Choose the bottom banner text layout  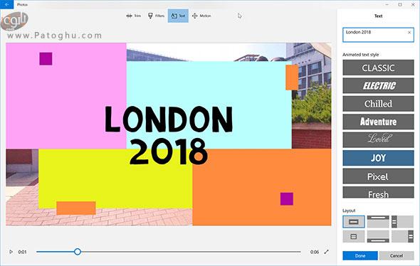378,237
